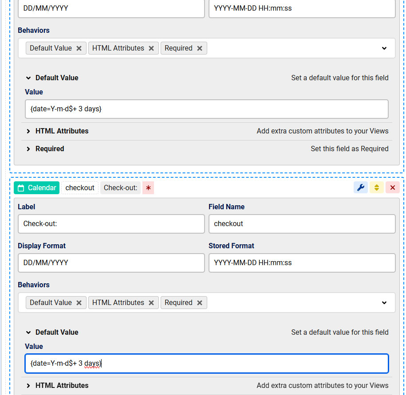406x395 pixels.
Task: Collapse the checkout Default Value section
Action: tap(28, 332)
